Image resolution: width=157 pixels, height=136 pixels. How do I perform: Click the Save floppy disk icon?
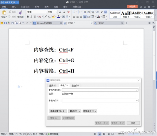(x=5, y=23)
